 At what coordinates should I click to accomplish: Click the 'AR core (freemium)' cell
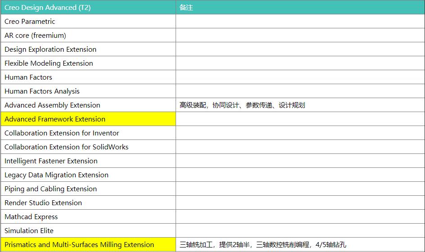coord(88,35)
